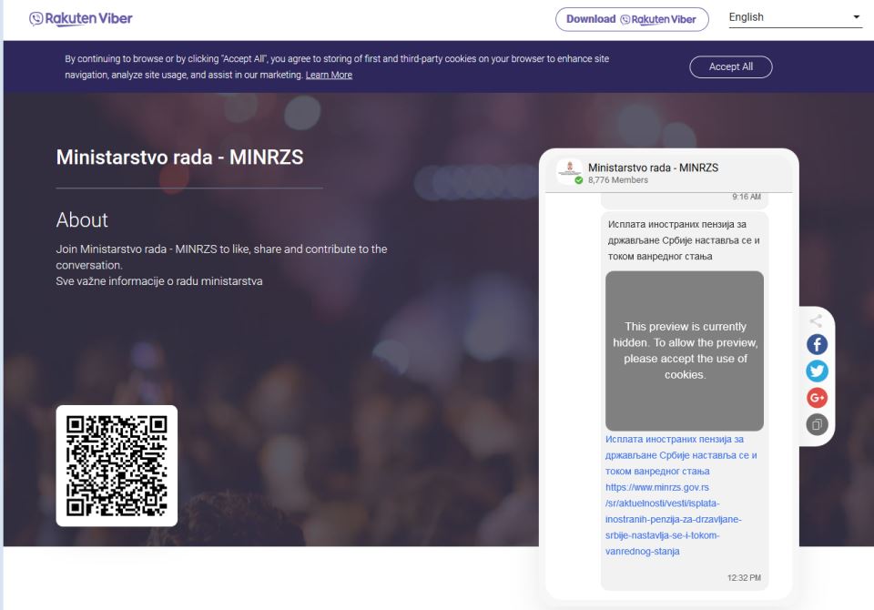Click the 8,776 Members label
The width and height of the screenshot is (874, 610).
pos(618,180)
